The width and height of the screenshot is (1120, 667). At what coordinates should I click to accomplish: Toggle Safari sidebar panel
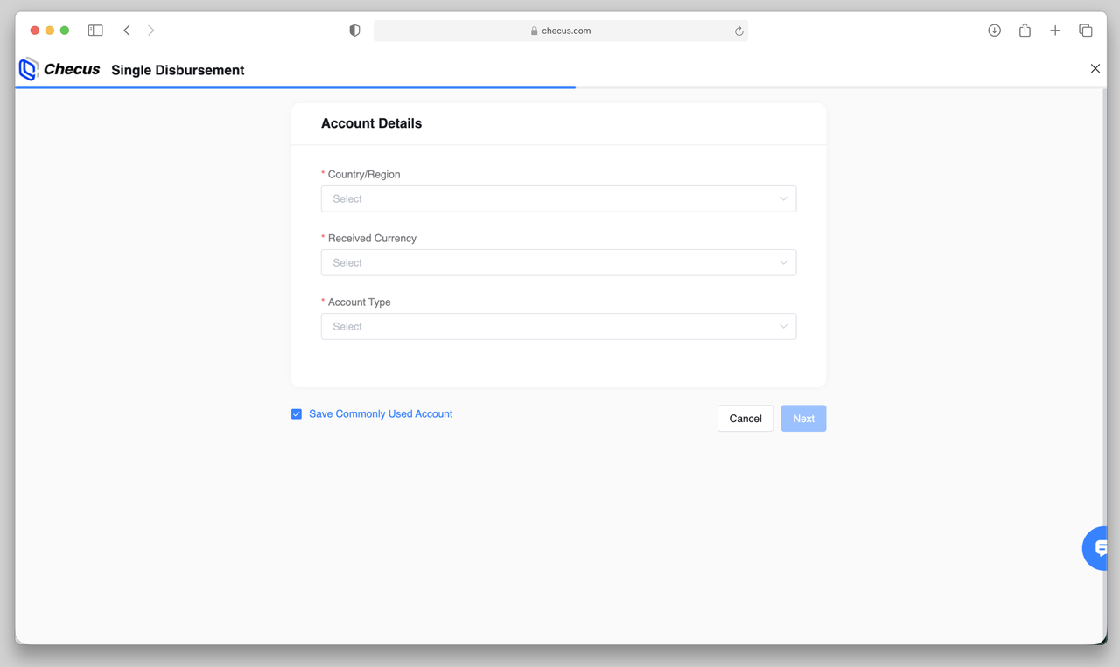tap(95, 31)
